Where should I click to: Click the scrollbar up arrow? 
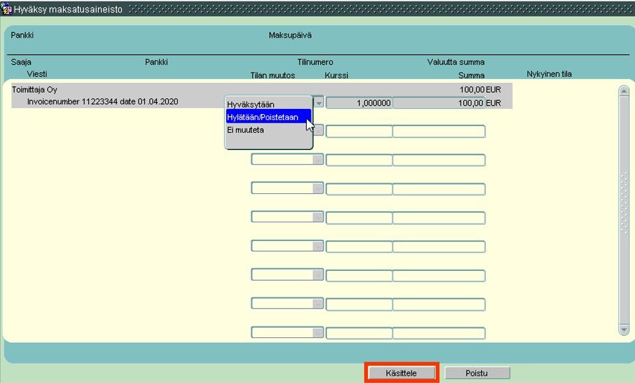coord(624,91)
